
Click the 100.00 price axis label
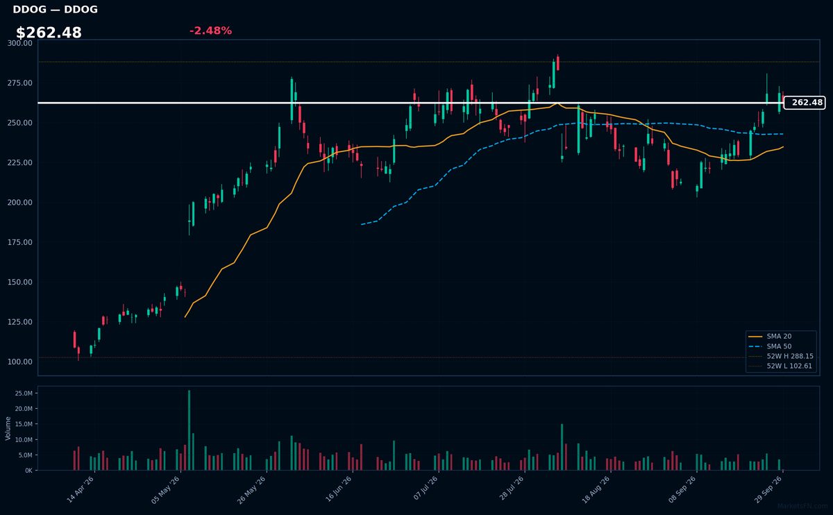pos(20,362)
